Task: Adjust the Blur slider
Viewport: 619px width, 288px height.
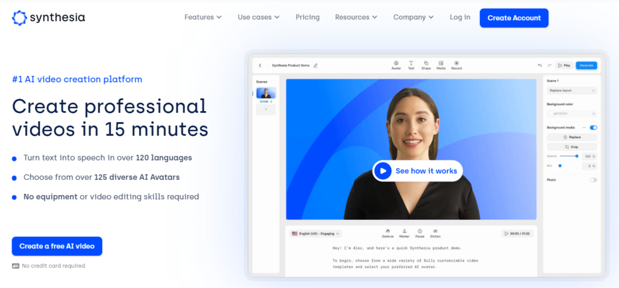Action: (x=568, y=165)
